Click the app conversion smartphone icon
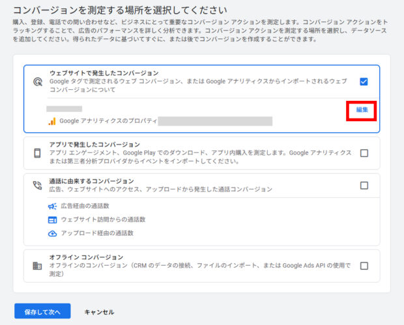 (37, 153)
